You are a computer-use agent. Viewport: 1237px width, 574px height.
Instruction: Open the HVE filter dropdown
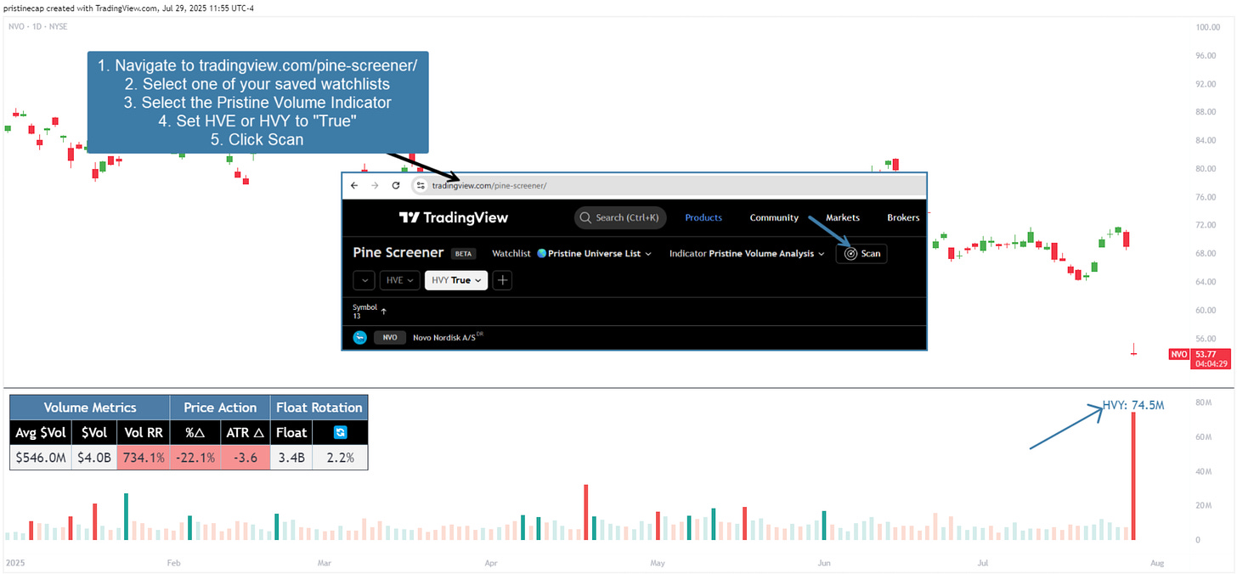tap(400, 279)
